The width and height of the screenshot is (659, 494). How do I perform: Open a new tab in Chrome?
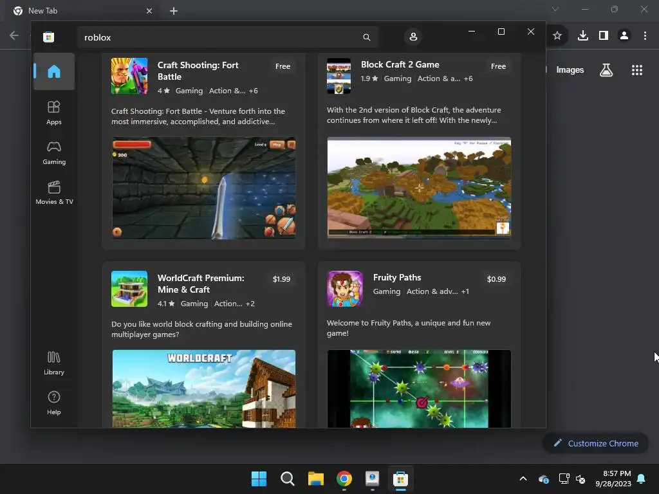(x=174, y=11)
